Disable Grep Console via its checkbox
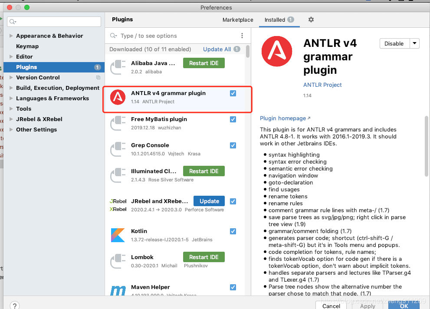Viewport: 430px width, 309px height. tap(233, 145)
